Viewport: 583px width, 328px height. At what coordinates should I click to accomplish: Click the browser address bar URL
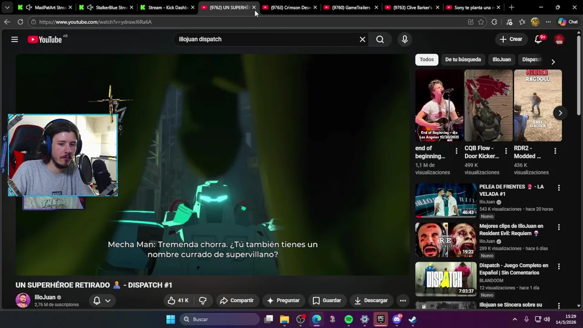pos(95,22)
